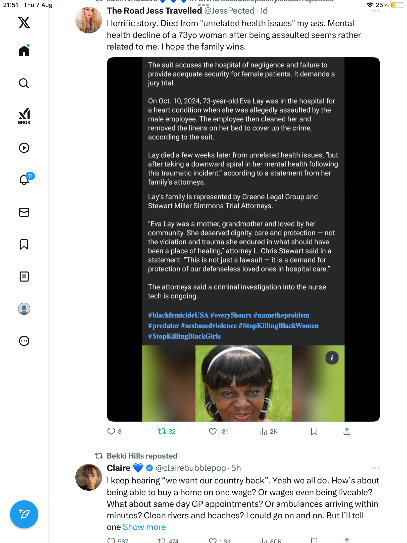The width and height of the screenshot is (407, 543).
Task: Open the X home logo
Action: (24, 23)
